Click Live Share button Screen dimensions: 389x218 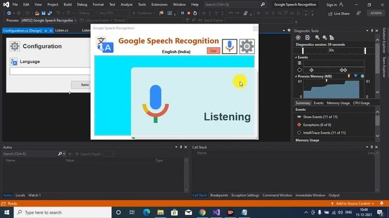(x=339, y=13)
